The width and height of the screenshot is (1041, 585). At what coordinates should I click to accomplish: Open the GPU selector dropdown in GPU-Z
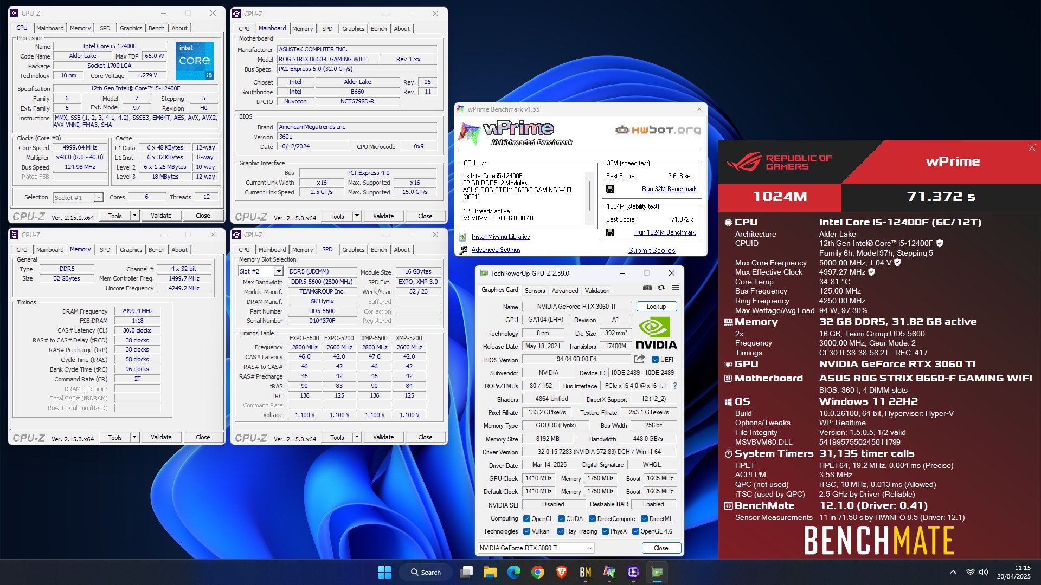(536, 548)
